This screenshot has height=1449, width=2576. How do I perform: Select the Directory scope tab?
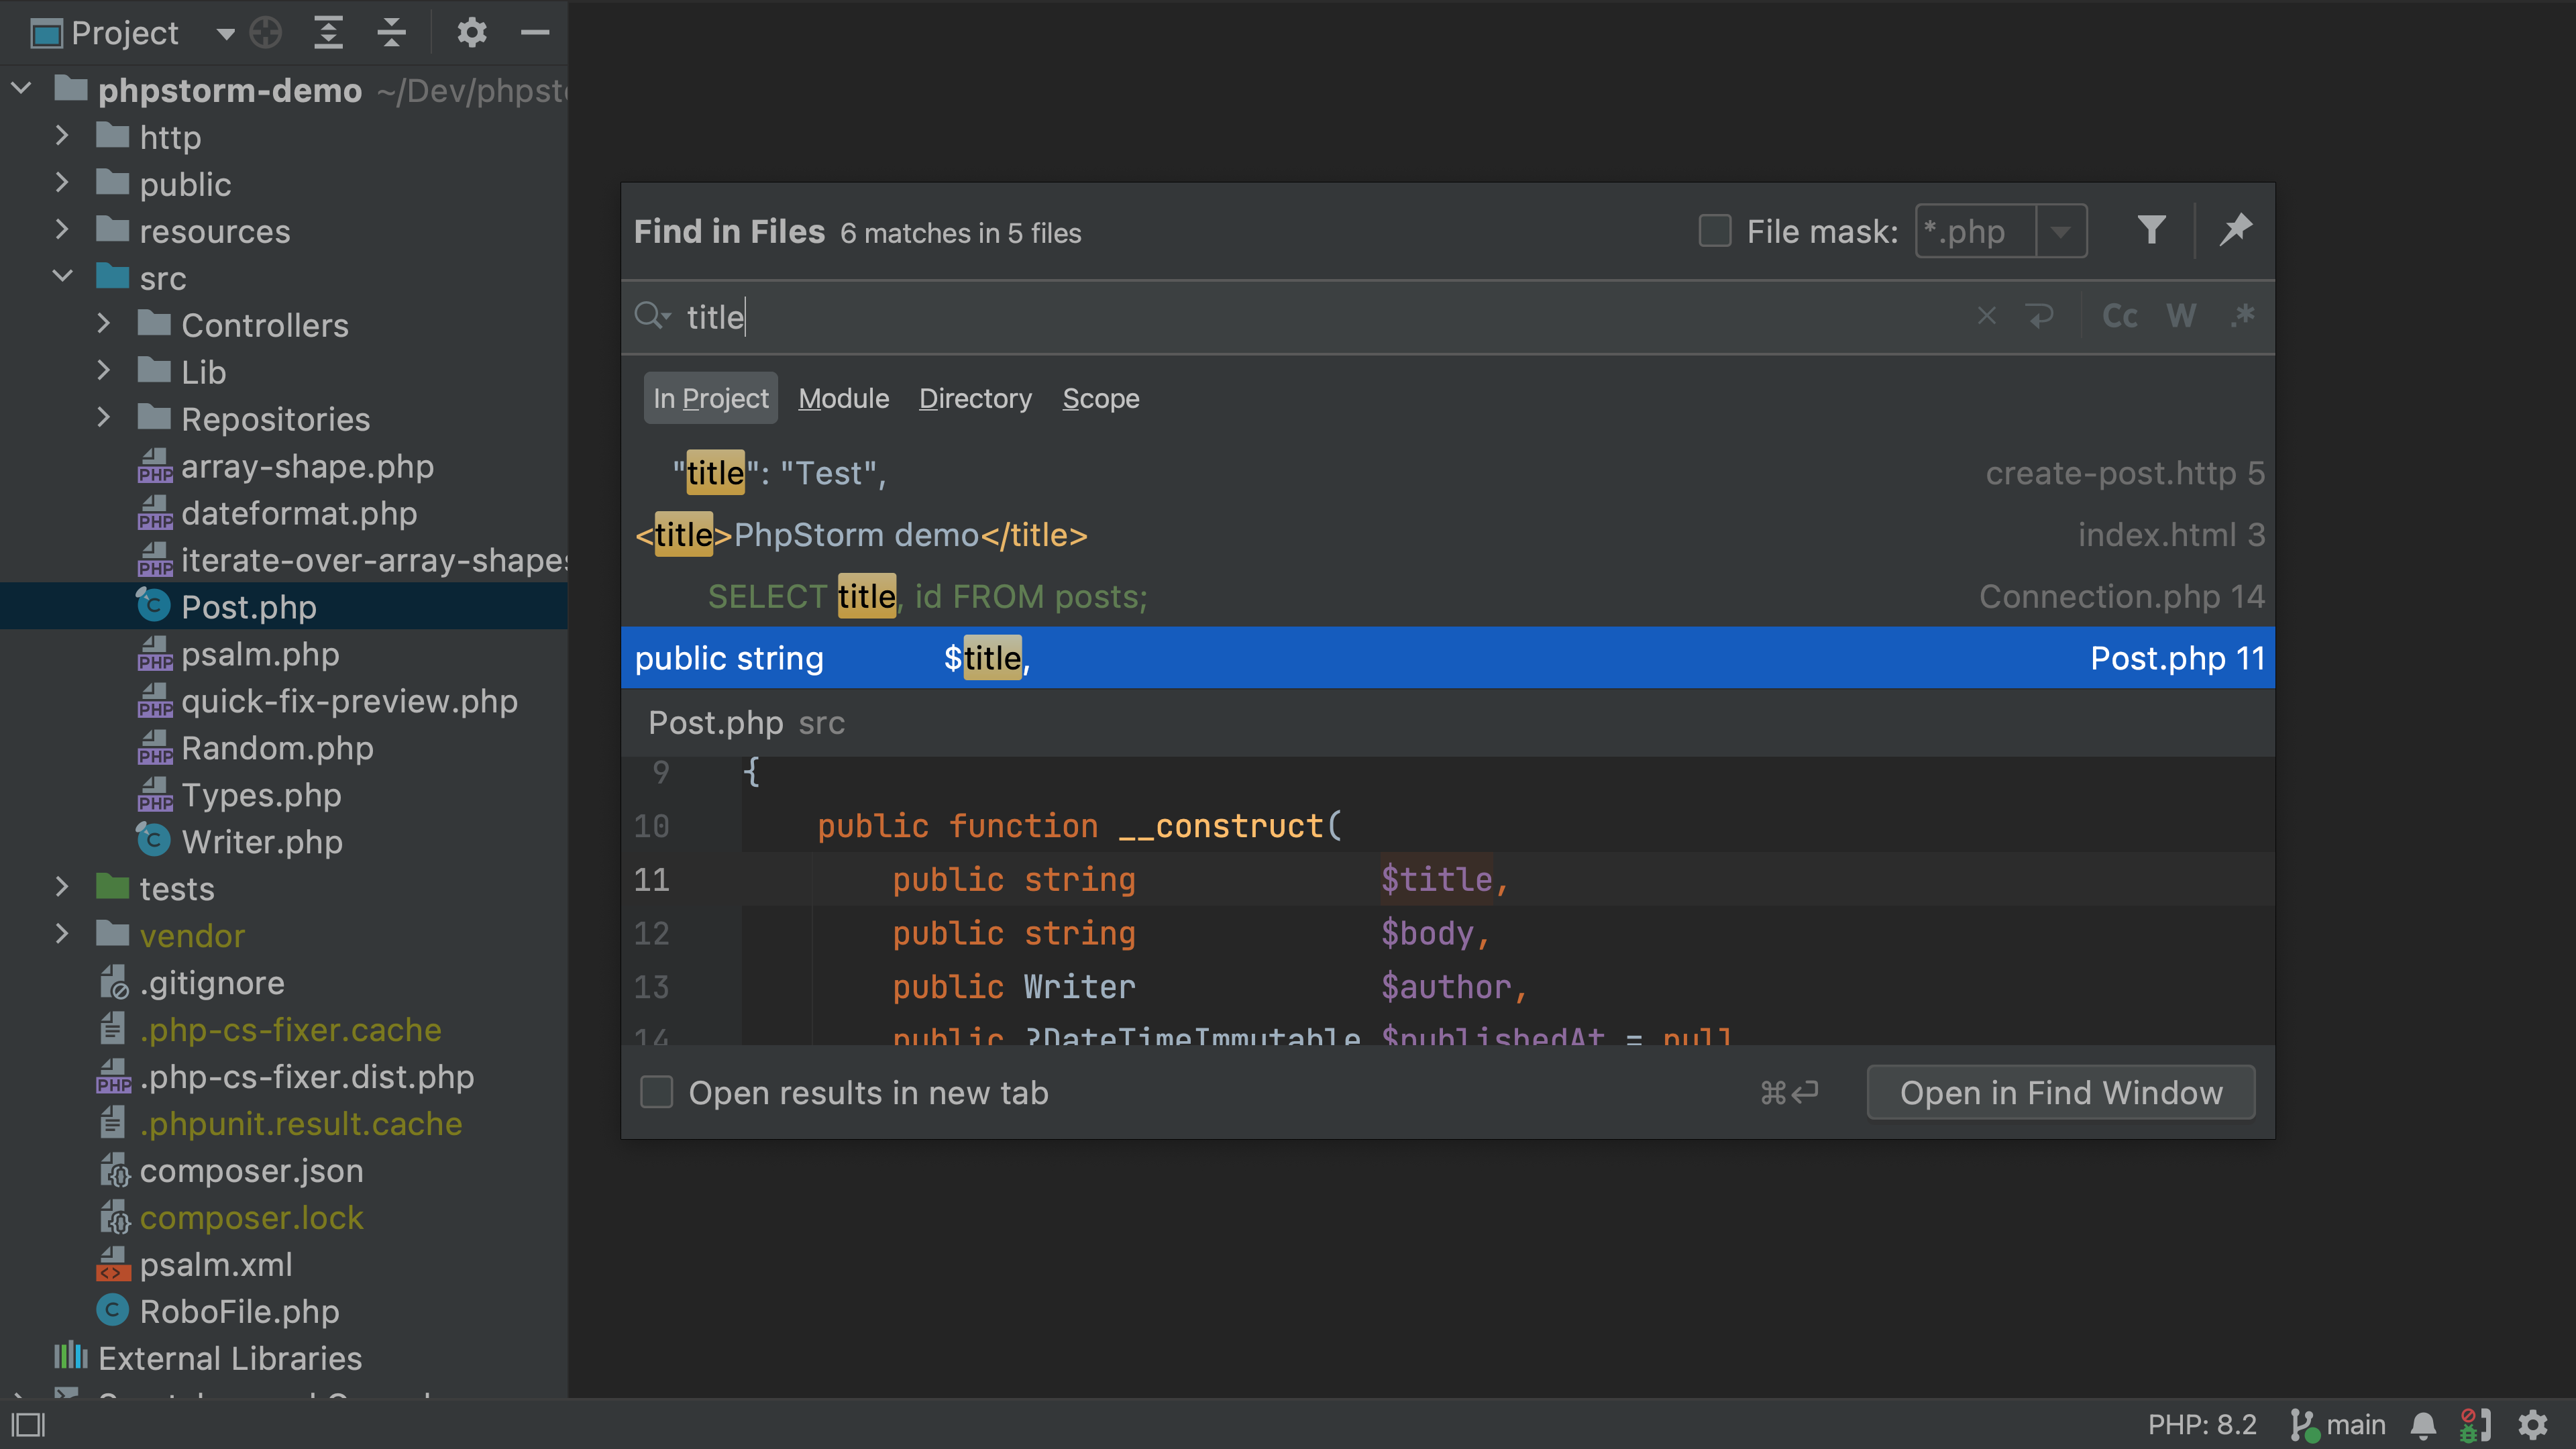pos(975,398)
